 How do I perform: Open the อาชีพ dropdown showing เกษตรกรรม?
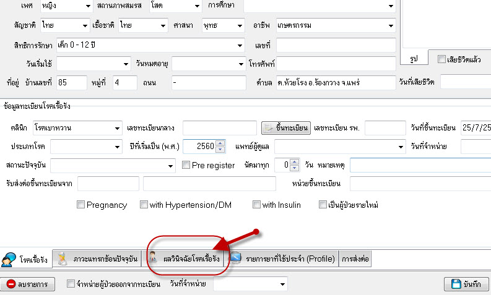pos(390,25)
